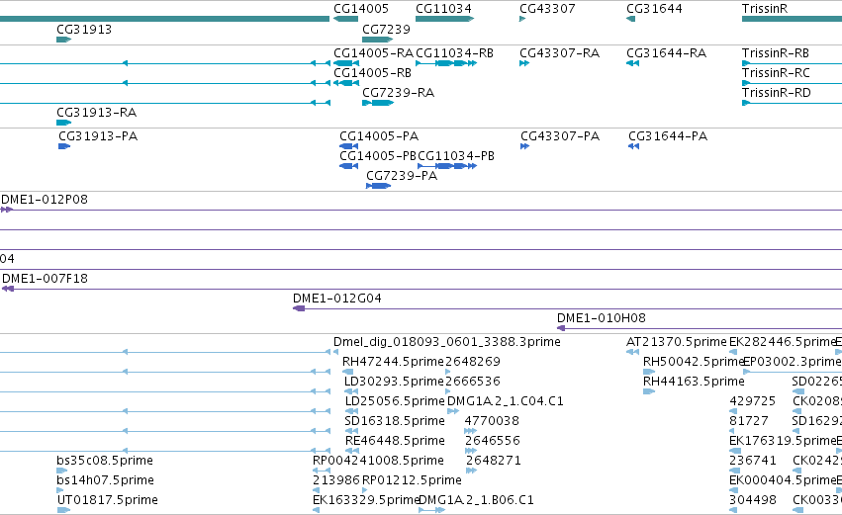Click EST RP01212.5prime
The image size is (842, 515).
[x=412, y=480]
